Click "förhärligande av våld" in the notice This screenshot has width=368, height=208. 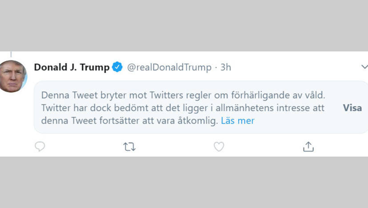[278, 95]
